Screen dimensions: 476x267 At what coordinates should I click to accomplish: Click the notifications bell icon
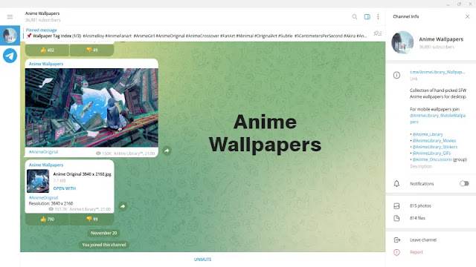coord(396,183)
